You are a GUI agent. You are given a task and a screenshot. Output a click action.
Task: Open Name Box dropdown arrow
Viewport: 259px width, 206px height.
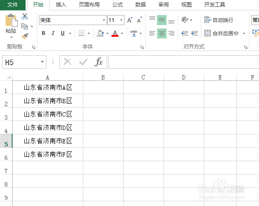42,62
